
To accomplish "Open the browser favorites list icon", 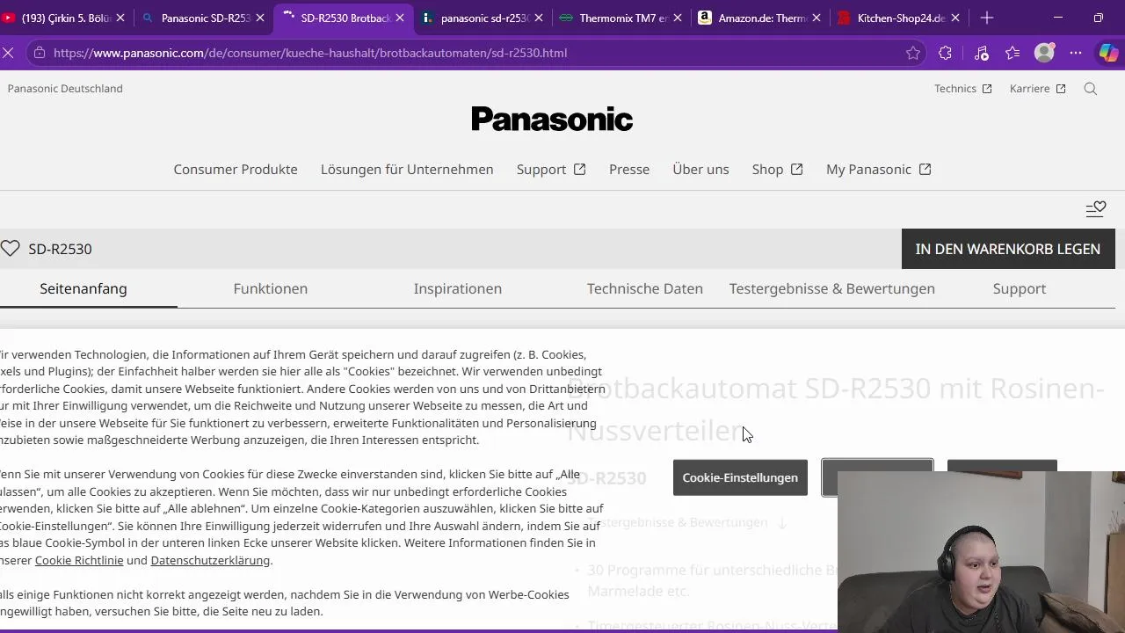I will (1012, 53).
